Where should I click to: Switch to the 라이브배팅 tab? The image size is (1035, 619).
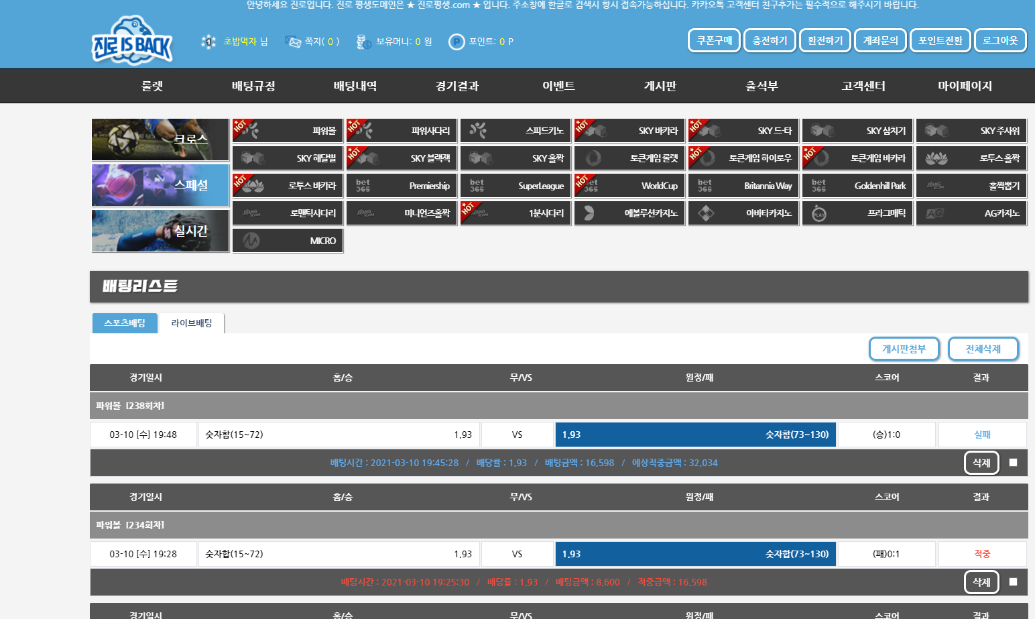tap(192, 323)
